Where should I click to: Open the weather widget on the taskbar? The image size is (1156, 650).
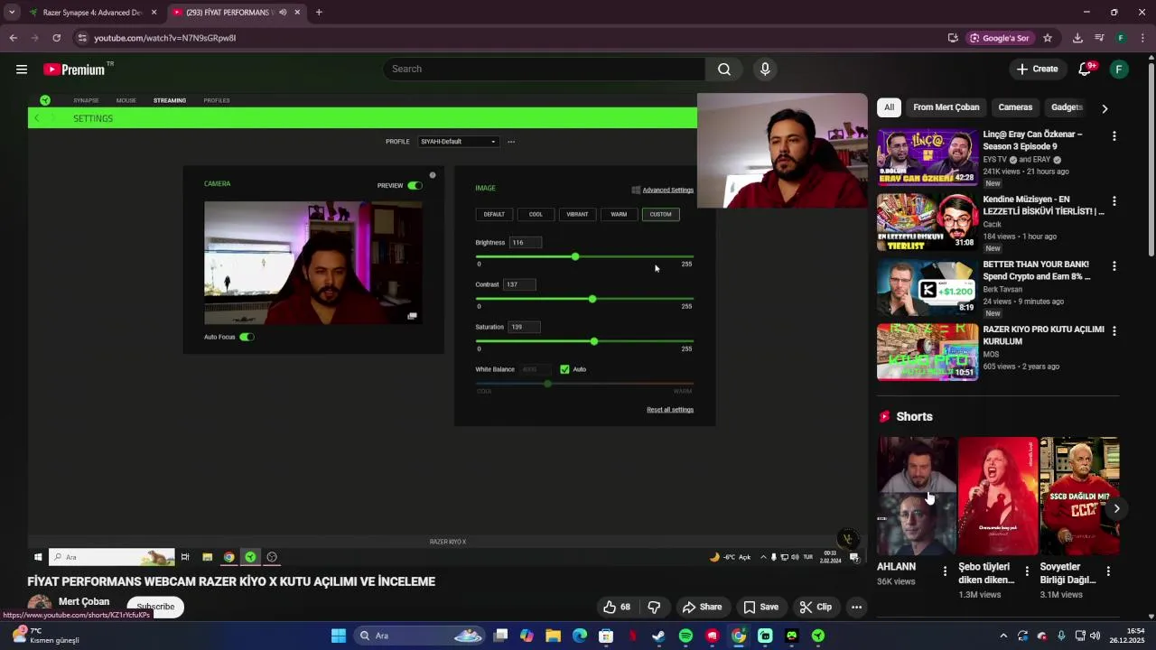[45, 636]
